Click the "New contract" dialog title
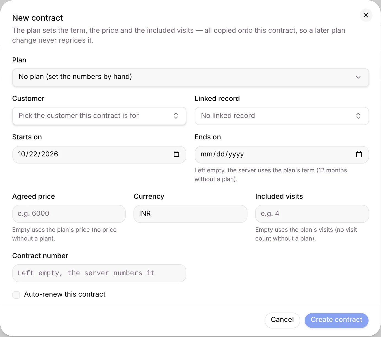This screenshot has width=381, height=337. pyautogui.click(x=38, y=18)
